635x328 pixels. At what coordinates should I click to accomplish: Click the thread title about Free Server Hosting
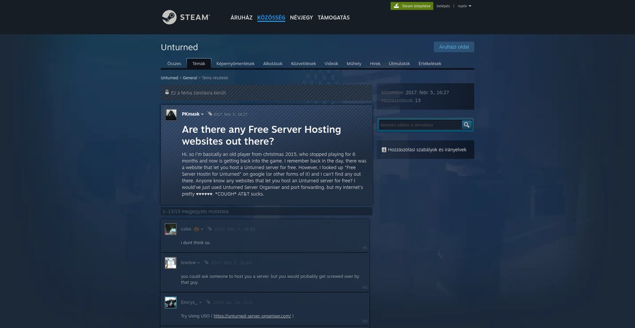coord(261,135)
